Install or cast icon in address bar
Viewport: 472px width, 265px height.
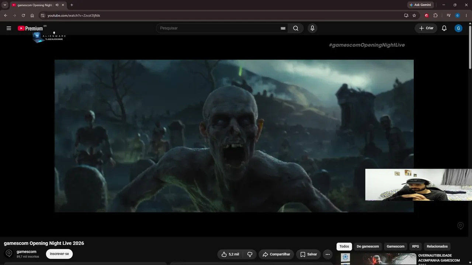click(x=406, y=15)
